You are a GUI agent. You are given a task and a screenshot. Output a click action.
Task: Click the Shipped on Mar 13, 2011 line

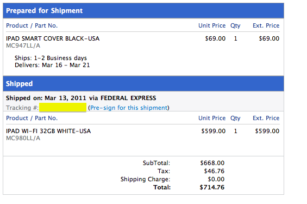point(81,98)
